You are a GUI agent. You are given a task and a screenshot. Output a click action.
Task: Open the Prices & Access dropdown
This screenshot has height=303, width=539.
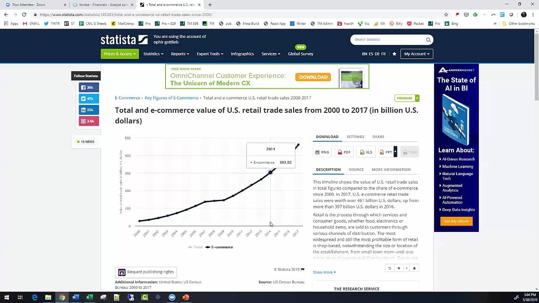pyautogui.click(x=120, y=54)
